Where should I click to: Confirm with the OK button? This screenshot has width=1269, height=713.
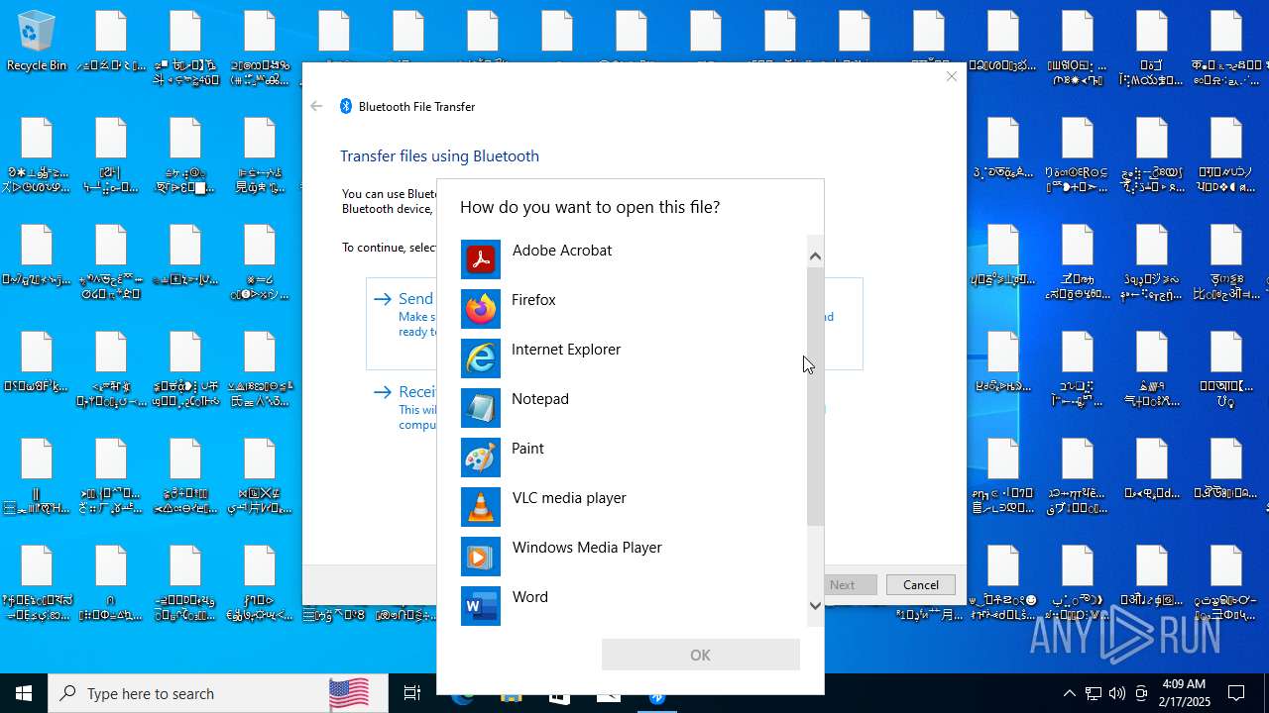coord(700,655)
